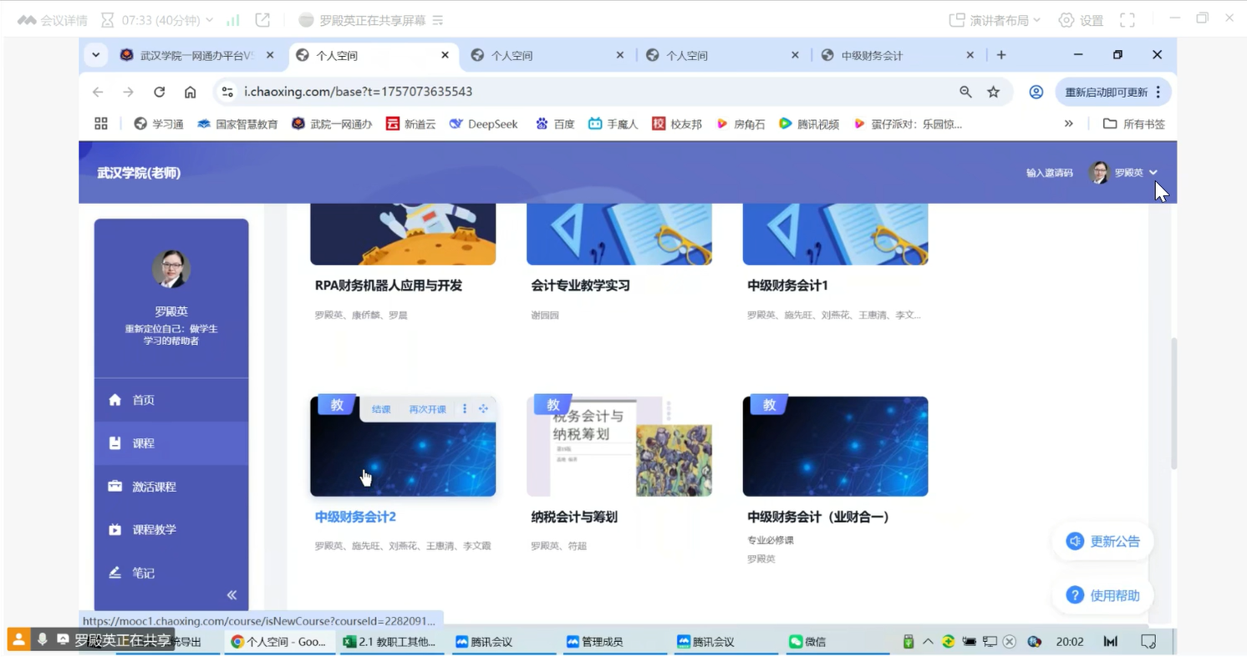Screen dimensions: 1247x657
Task: Click the browser reload page icon
Action: (x=159, y=92)
